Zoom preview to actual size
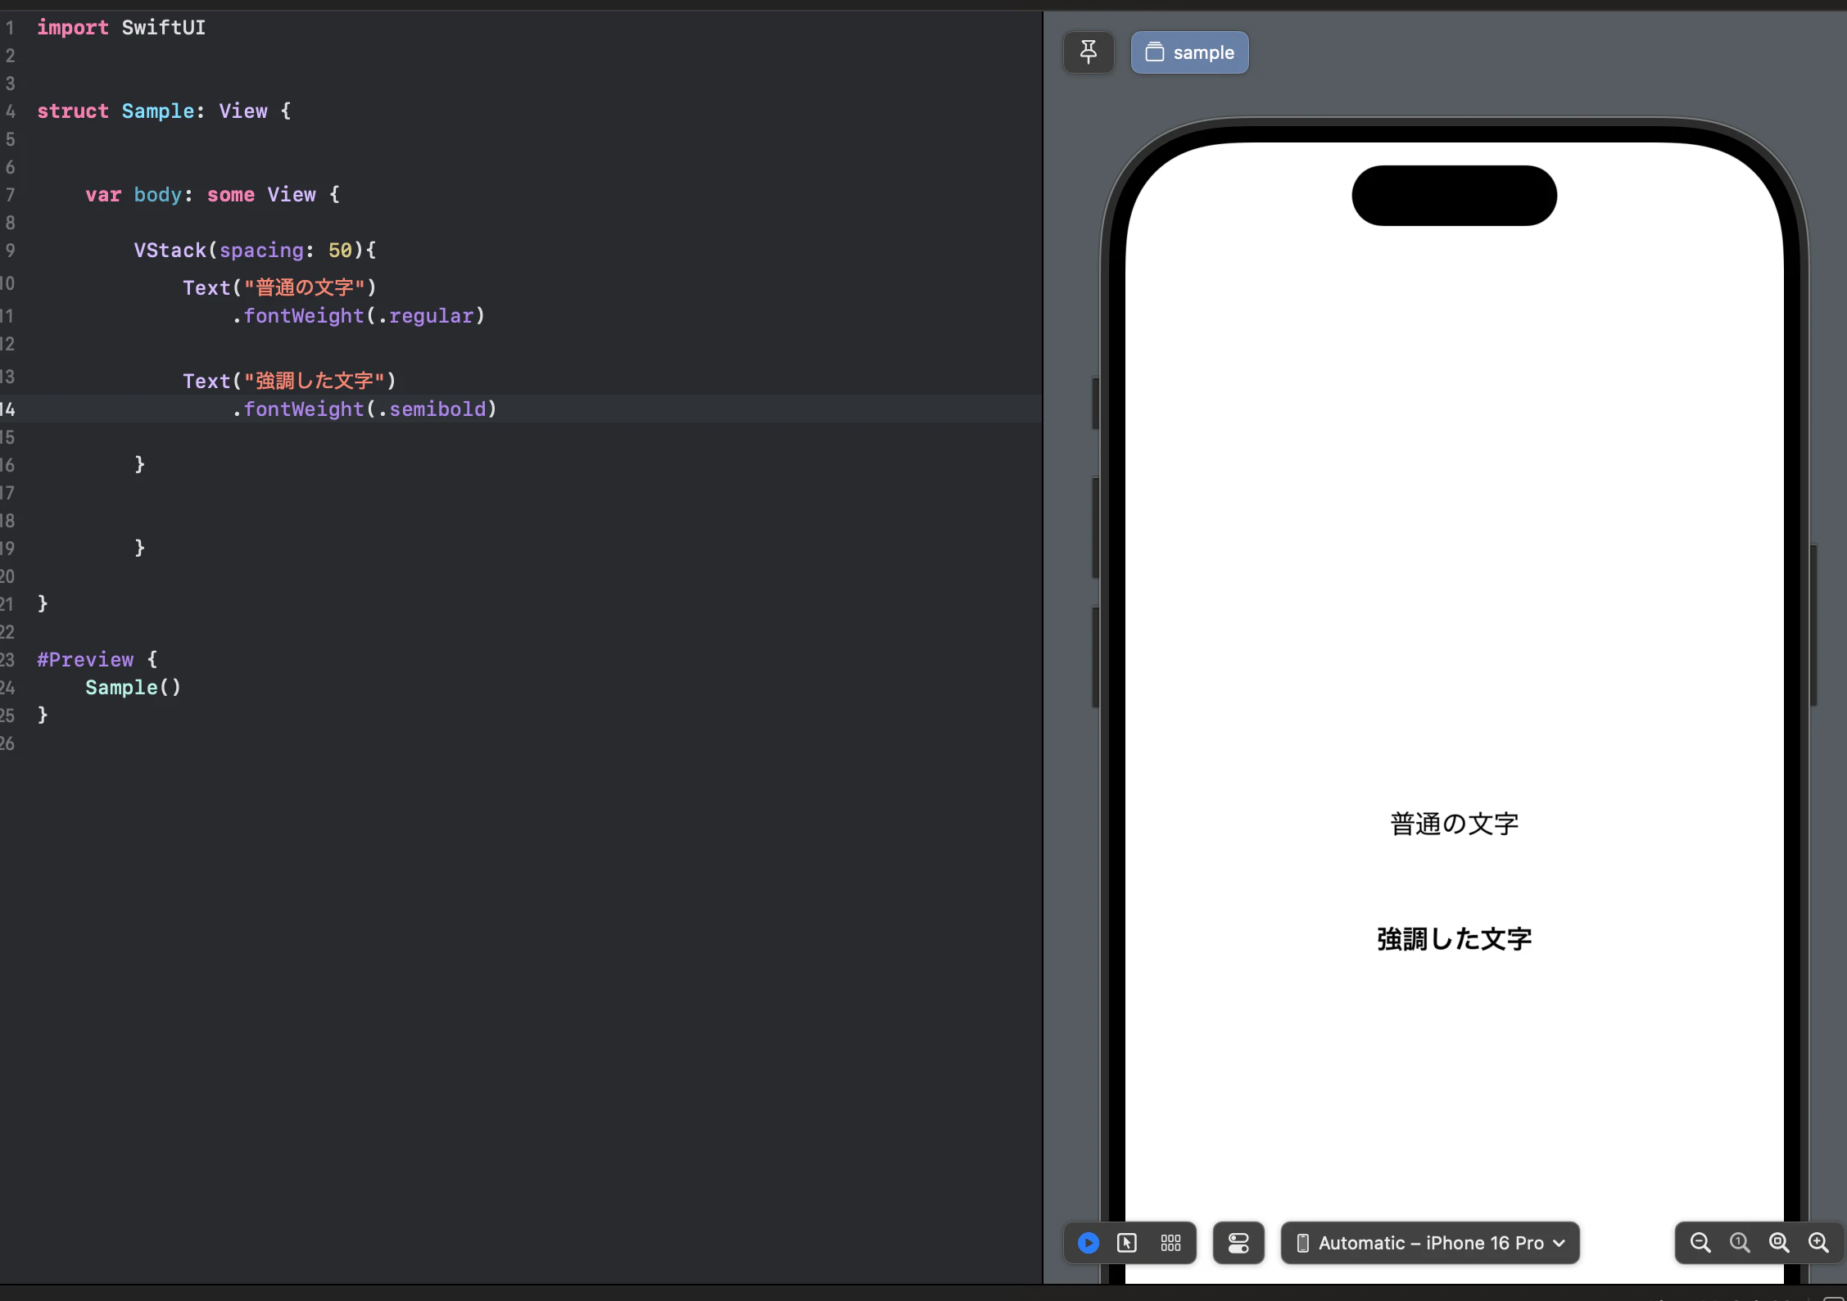1847x1301 pixels. coord(1739,1243)
